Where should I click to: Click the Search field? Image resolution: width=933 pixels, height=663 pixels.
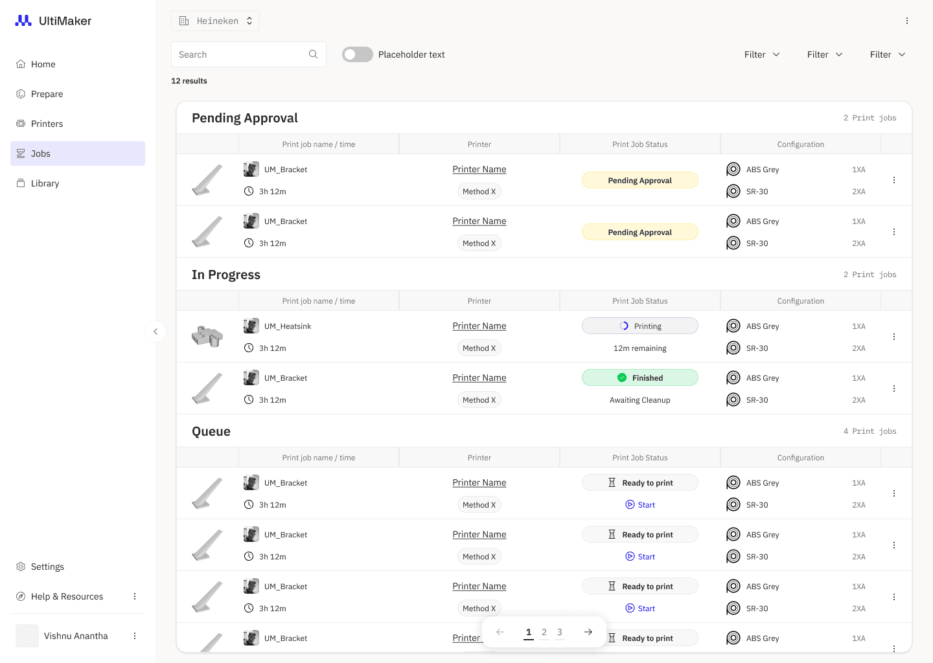click(249, 54)
